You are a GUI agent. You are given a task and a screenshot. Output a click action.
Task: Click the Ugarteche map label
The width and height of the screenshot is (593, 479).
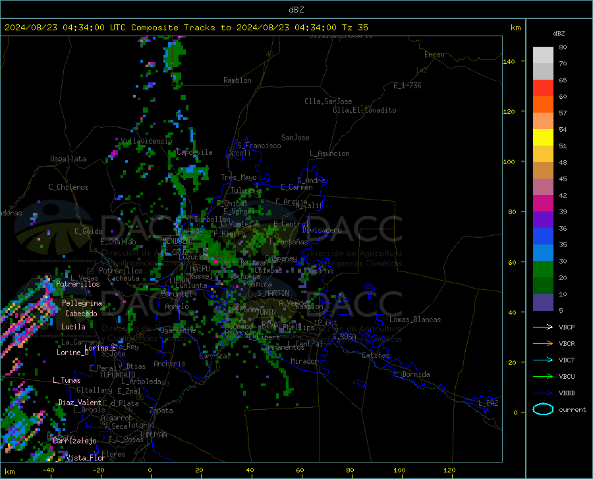click(x=178, y=330)
